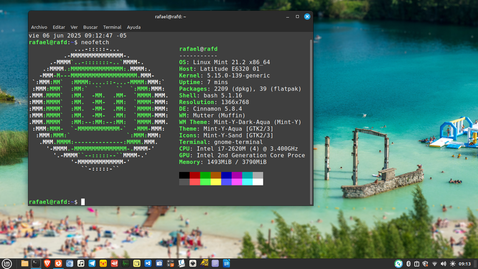The width and height of the screenshot is (478, 269).
Task: Click the 'OS: Linux Mint 21.2 x86_64' line
Action: 224,62
